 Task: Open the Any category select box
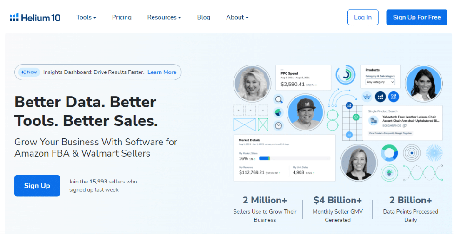coord(380,82)
